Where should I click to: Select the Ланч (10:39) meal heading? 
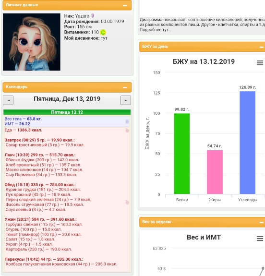tap(40, 155)
